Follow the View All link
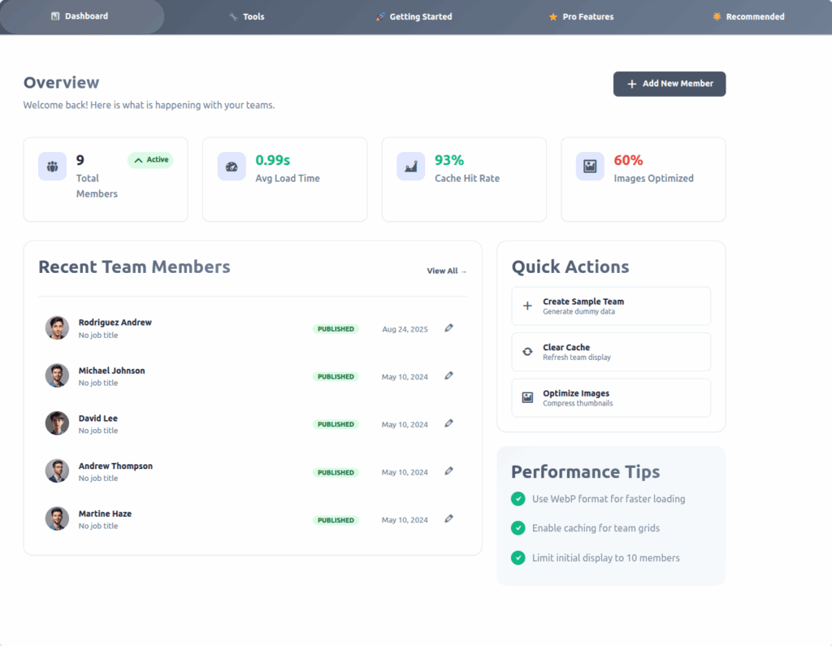This screenshot has width=832, height=646. tap(447, 271)
